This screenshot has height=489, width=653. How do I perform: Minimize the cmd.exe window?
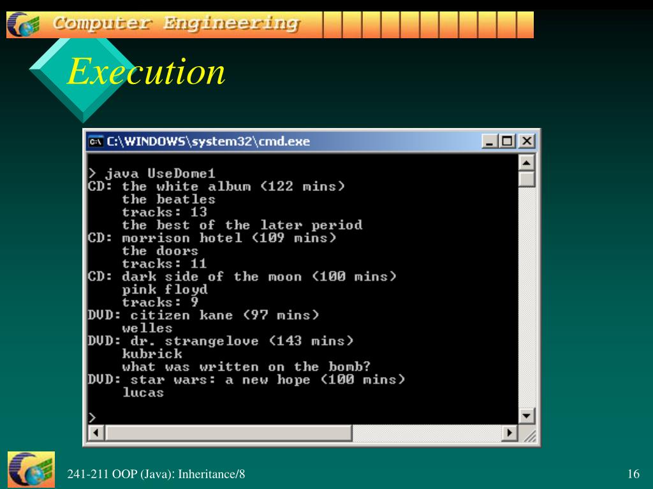tap(489, 141)
